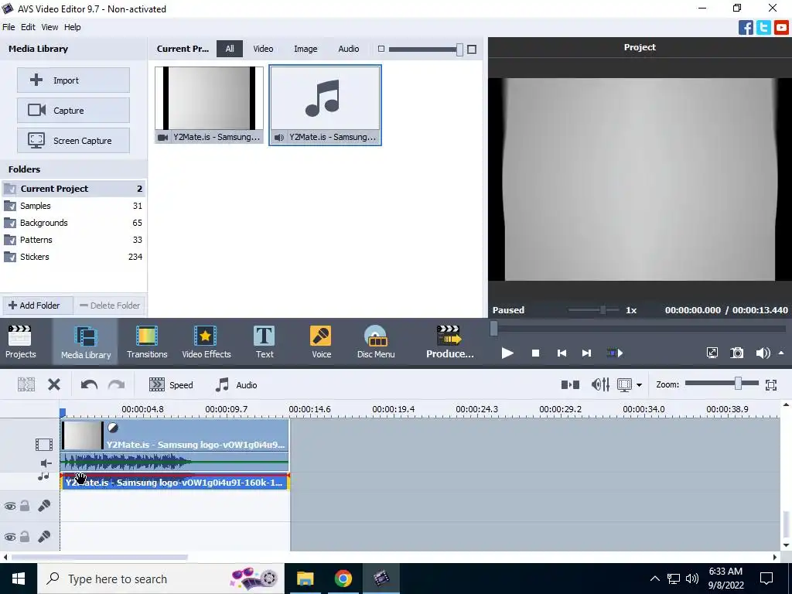
Task: Click the Screen Capture button
Action: 73,141
